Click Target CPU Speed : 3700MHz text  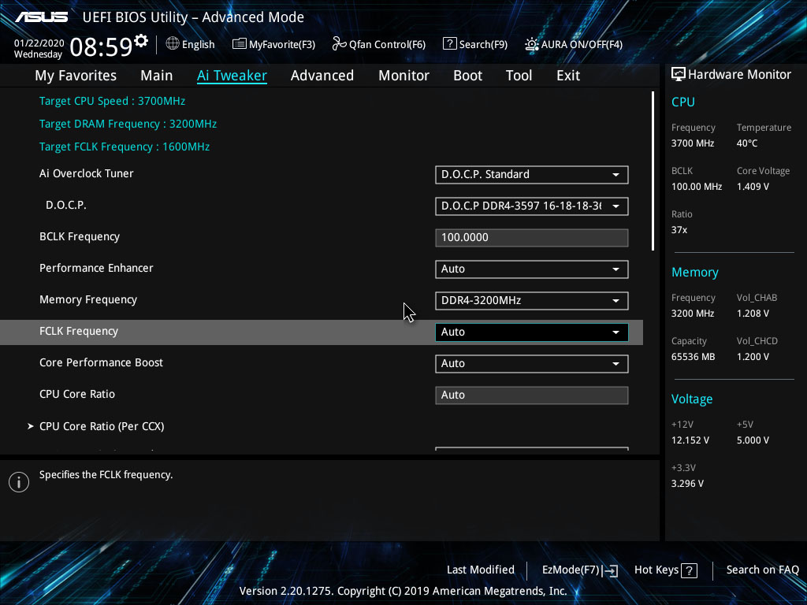(x=112, y=101)
